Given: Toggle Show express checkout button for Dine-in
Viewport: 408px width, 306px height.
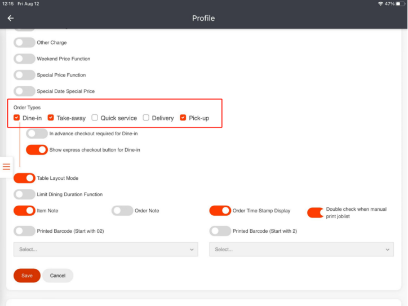Looking at the screenshot, I should 37,150.
